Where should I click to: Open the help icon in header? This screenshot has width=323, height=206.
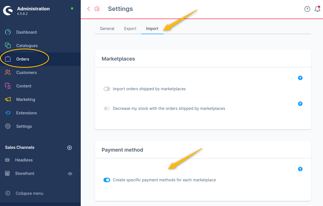(x=307, y=9)
